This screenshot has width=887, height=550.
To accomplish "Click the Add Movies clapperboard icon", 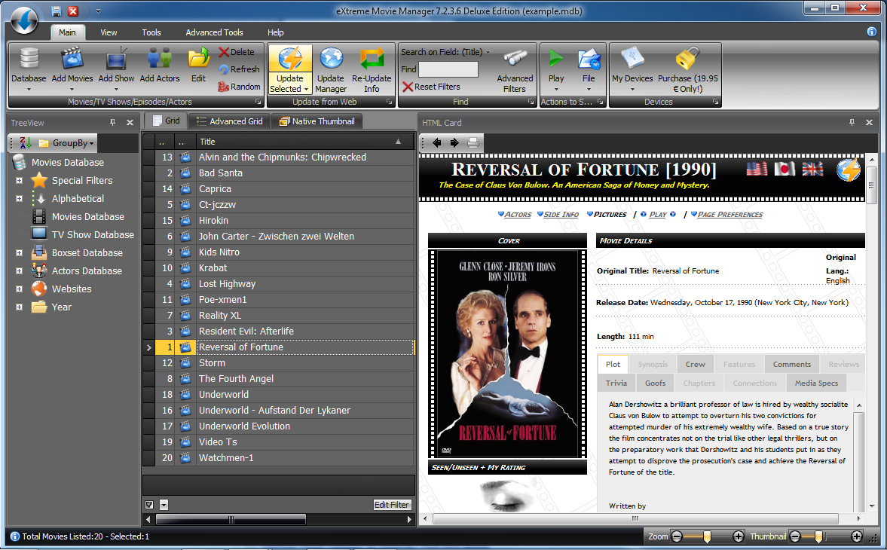I will (x=72, y=59).
